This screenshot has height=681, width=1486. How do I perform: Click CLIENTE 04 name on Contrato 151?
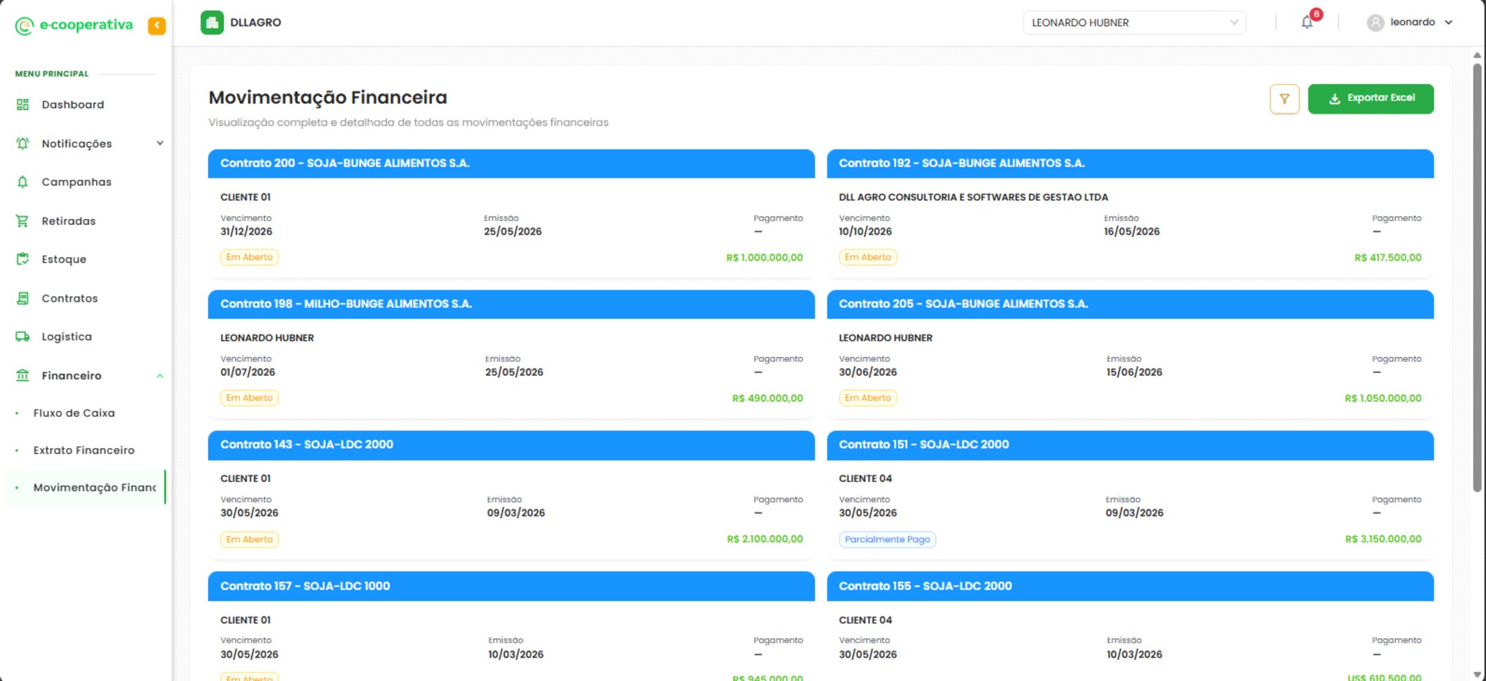click(865, 479)
